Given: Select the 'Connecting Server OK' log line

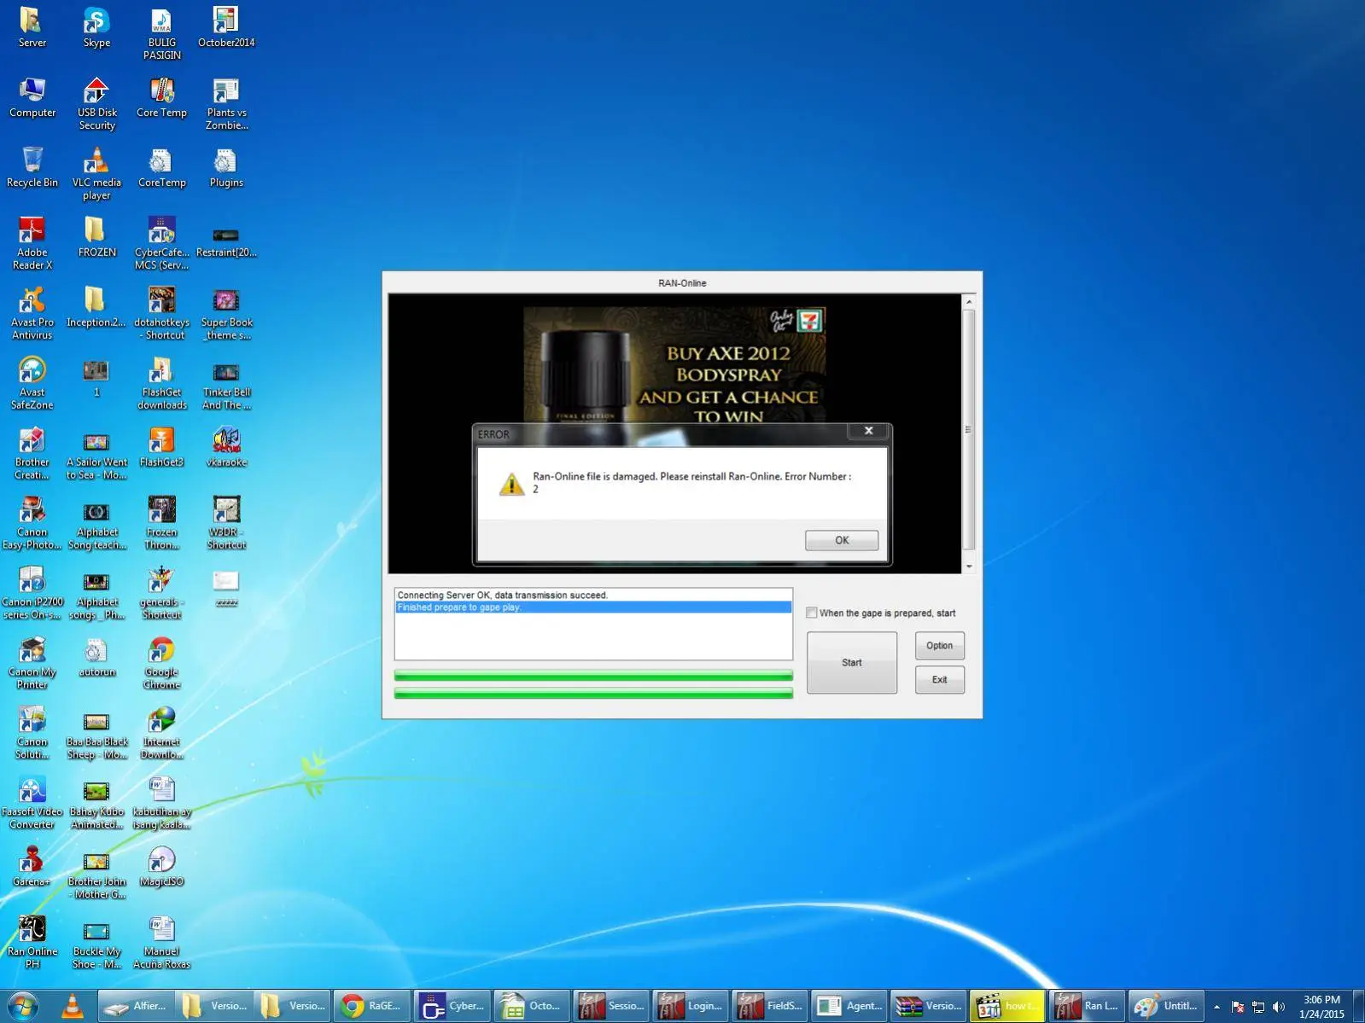Looking at the screenshot, I should click(593, 595).
